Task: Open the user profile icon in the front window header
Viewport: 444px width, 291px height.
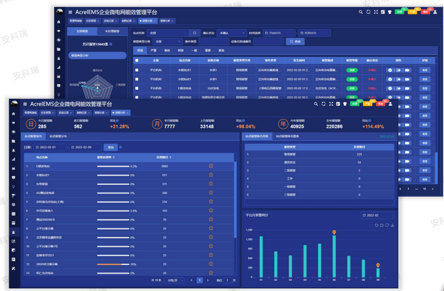Action: 390,104
